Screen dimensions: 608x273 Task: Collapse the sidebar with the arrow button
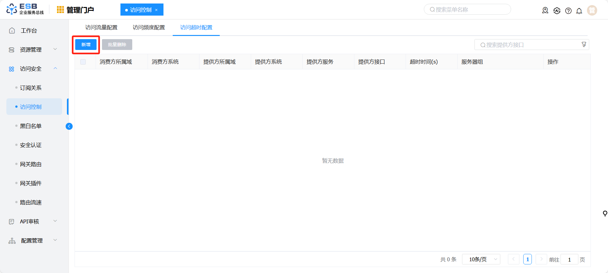tap(69, 126)
